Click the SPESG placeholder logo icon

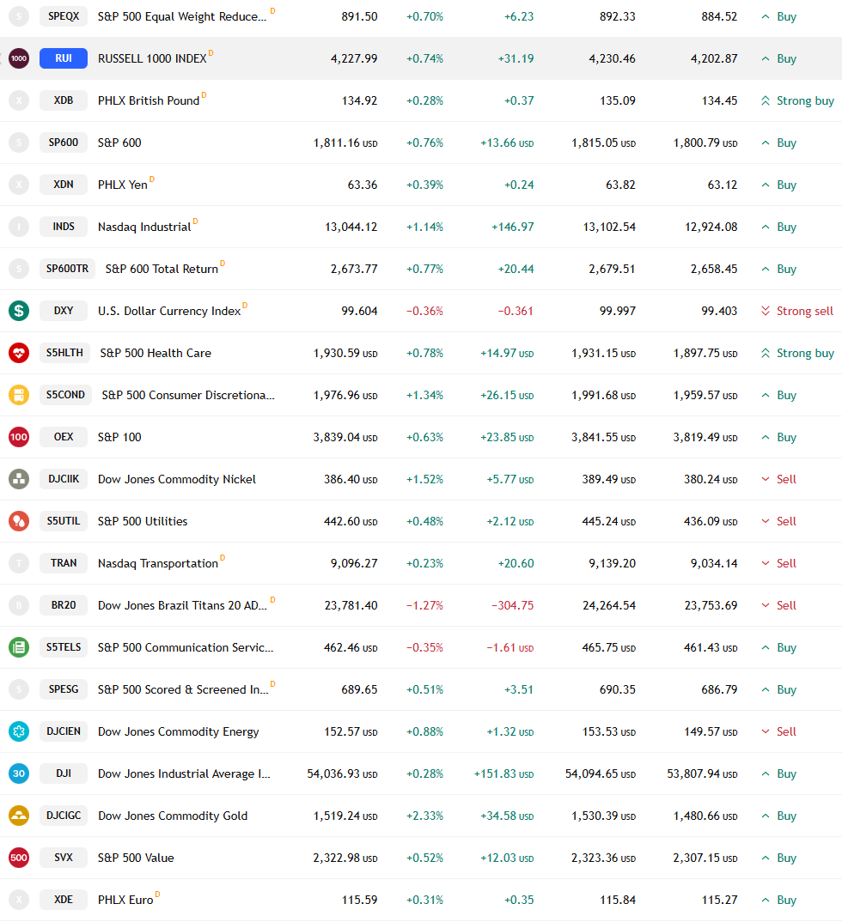tap(19, 689)
